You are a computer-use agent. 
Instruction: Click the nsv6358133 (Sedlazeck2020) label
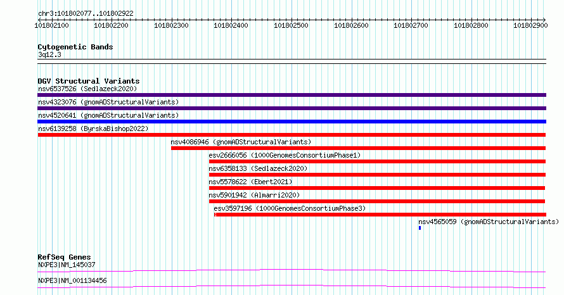coord(259,168)
